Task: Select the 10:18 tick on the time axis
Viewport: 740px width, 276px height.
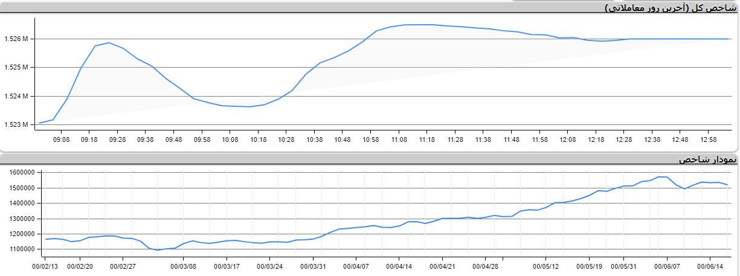Action: click(258, 140)
